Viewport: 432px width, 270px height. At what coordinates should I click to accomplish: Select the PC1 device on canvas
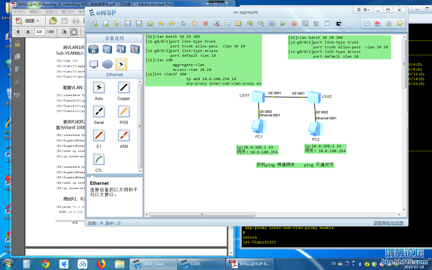point(259,126)
